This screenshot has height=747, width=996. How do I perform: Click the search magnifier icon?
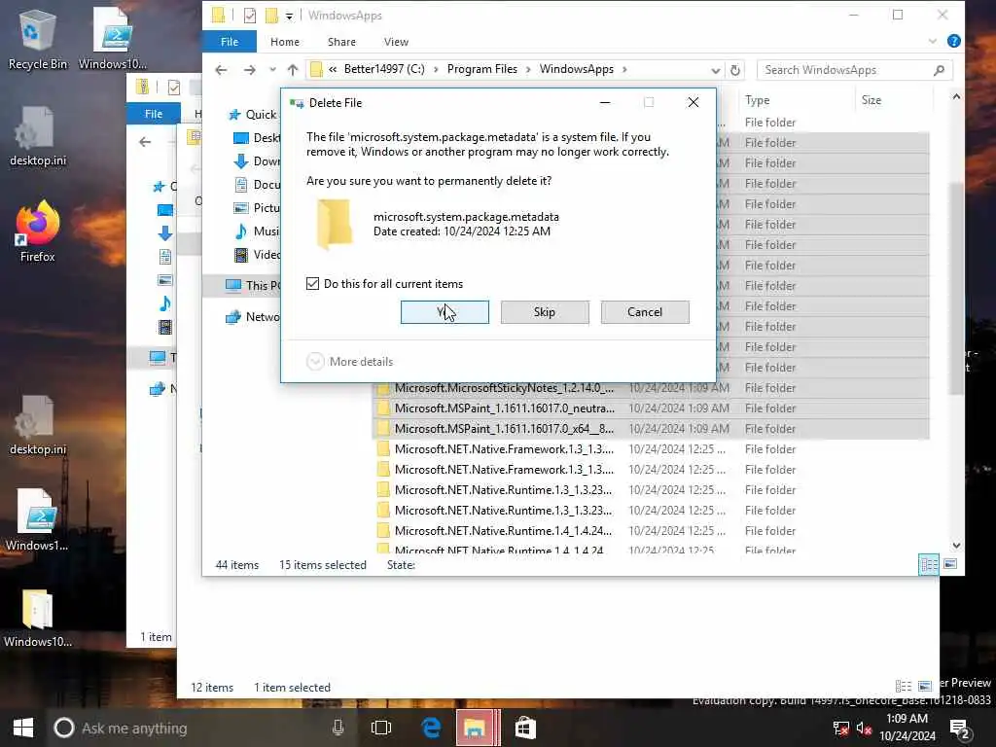pos(939,70)
